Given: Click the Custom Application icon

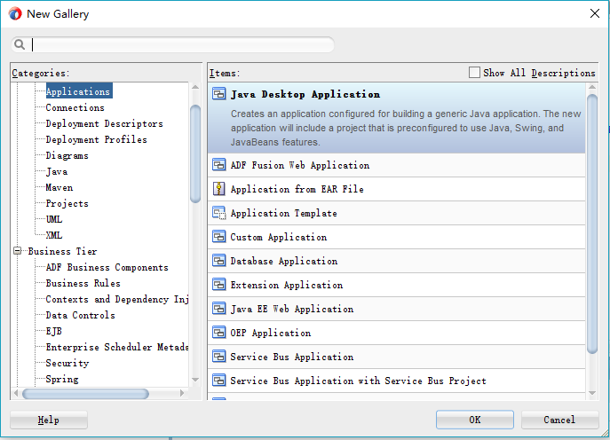Looking at the screenshot, I should [x=219, y=237].
